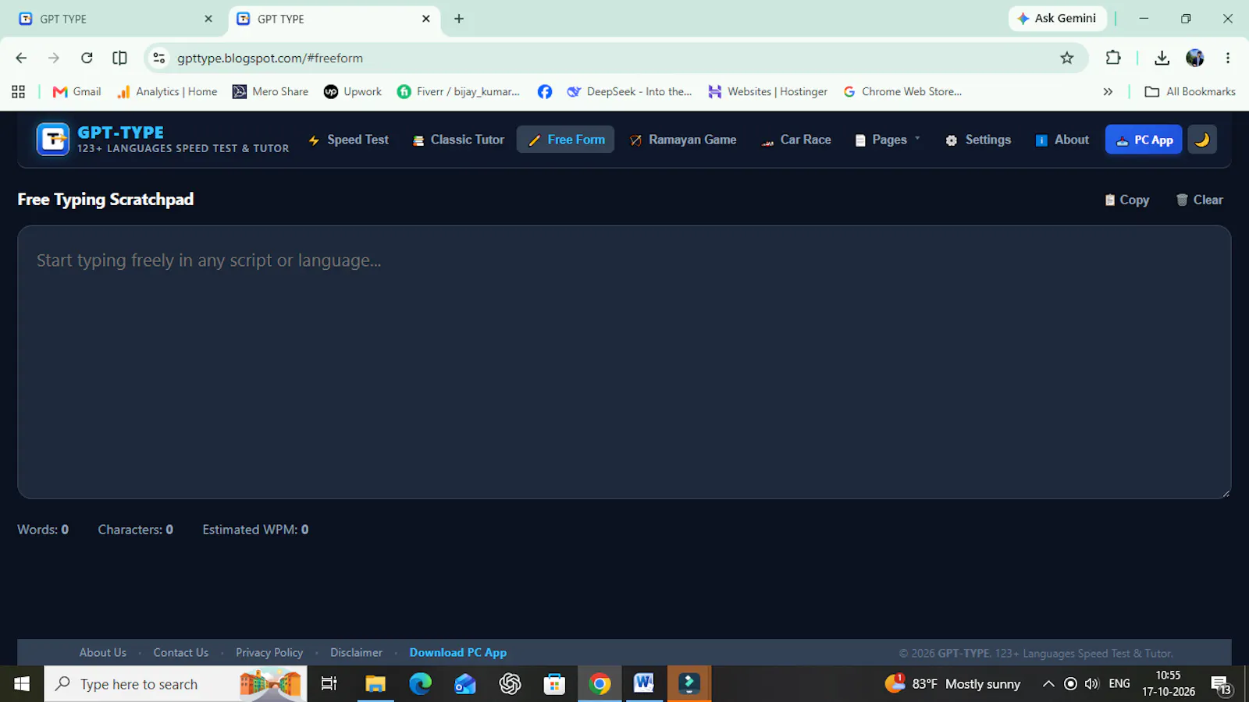Image resolution: width=1249 pixels, height=702 pixels.
Task: Open Microsoft Edge from taskbar
Action: coord(420,684)
